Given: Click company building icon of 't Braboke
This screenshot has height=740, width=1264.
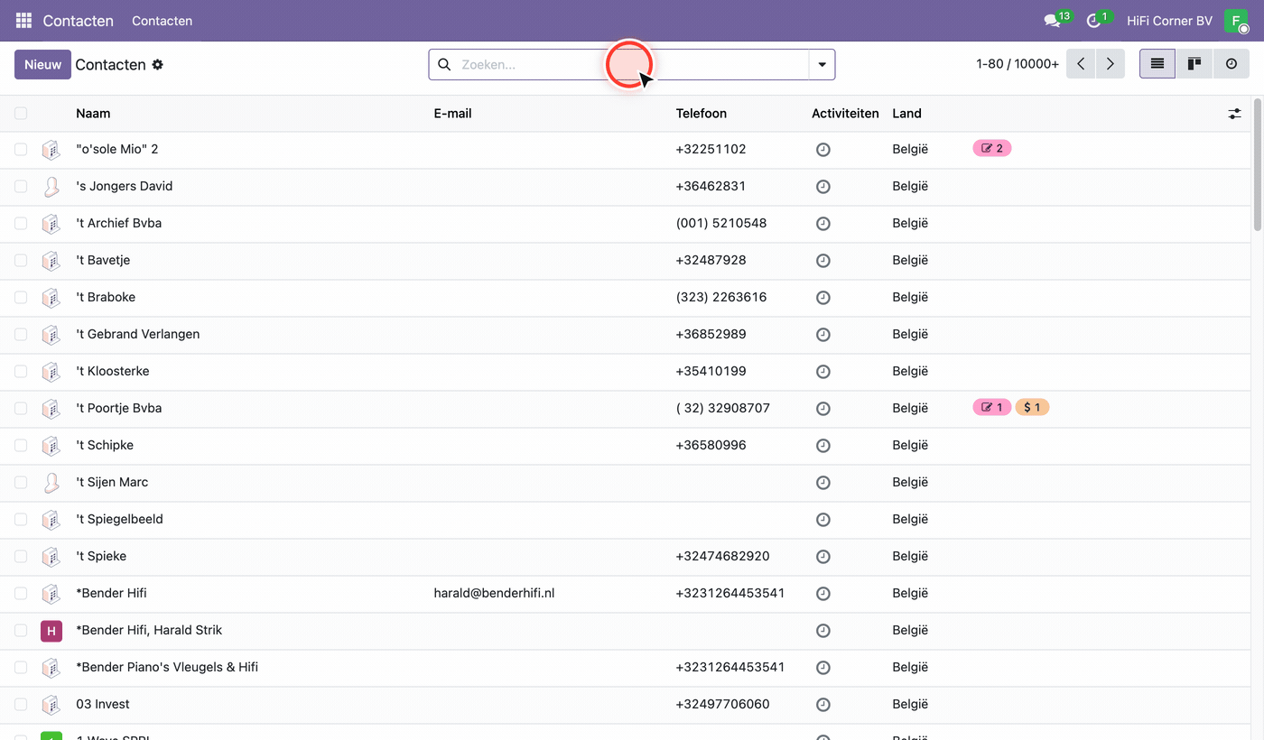Looking at the screenshot, I should [51, 297].
